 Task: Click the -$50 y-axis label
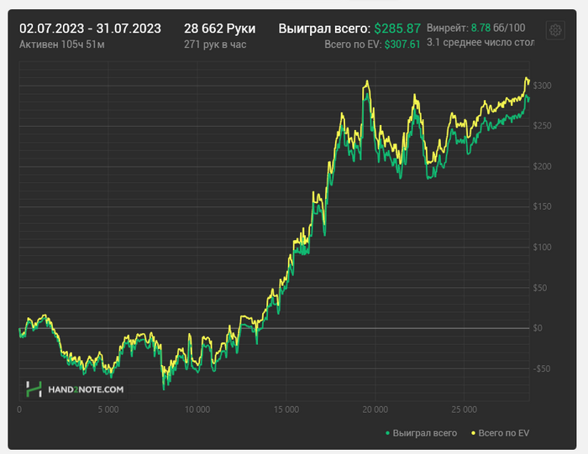[x=542, y=369]
